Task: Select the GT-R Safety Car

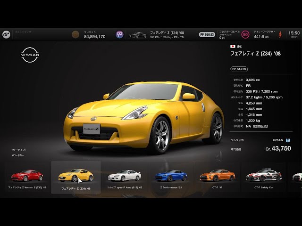Action: tap(264, 178)
